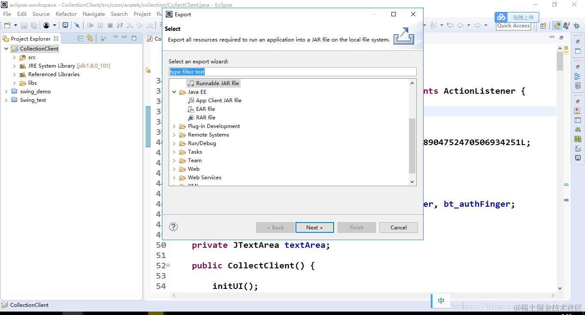Open the New wizard dropdown arrow
The width and height of the screenshot is (585, 315).
(x=15, y=26)
